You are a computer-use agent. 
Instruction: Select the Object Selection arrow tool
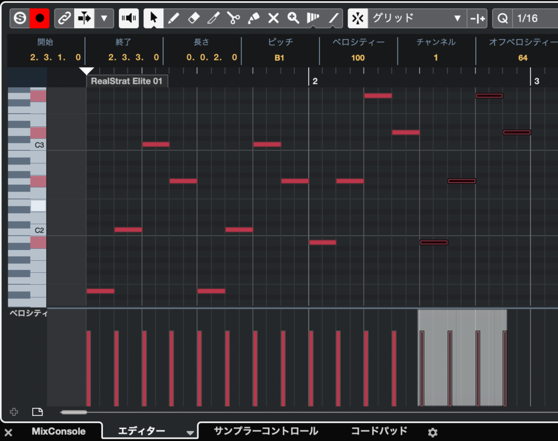154,19
